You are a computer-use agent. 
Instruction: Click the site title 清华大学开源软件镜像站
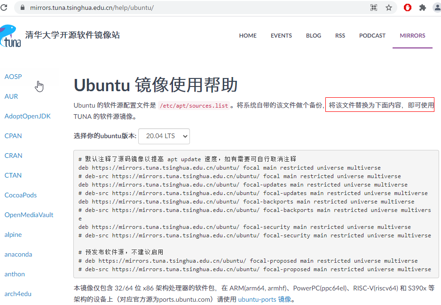pos(72,35)
